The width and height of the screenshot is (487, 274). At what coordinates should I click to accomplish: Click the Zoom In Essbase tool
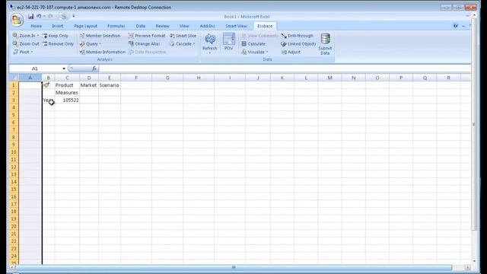tap(26, 36)
